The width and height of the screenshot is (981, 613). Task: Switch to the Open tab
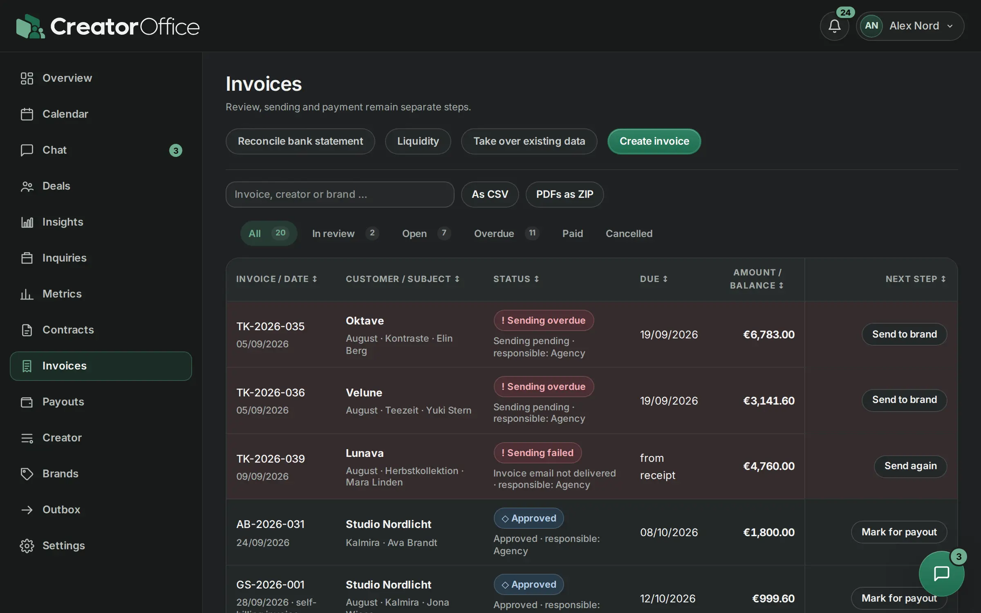pos(426,233)
